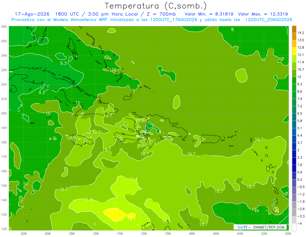Click the color bar label '3.7'

(x=300, y=143)
